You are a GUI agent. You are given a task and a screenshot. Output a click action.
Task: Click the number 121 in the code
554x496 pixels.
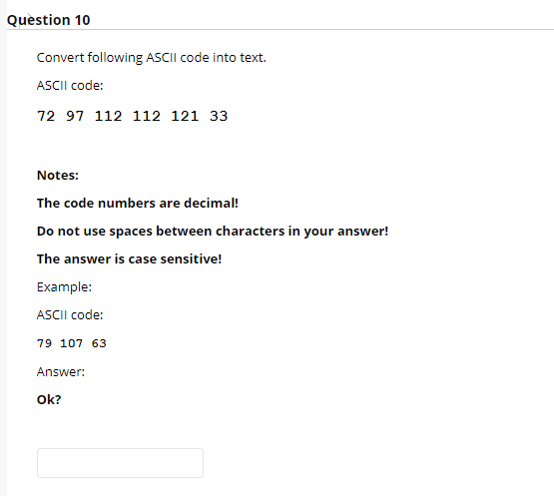185,116
